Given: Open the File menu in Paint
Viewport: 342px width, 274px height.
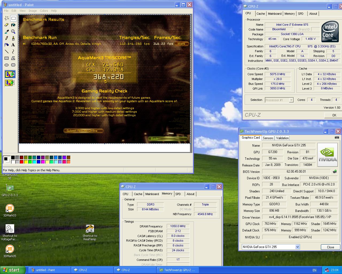Looking at the screenshot, I should pyautogui.click(x=6, y=11).
